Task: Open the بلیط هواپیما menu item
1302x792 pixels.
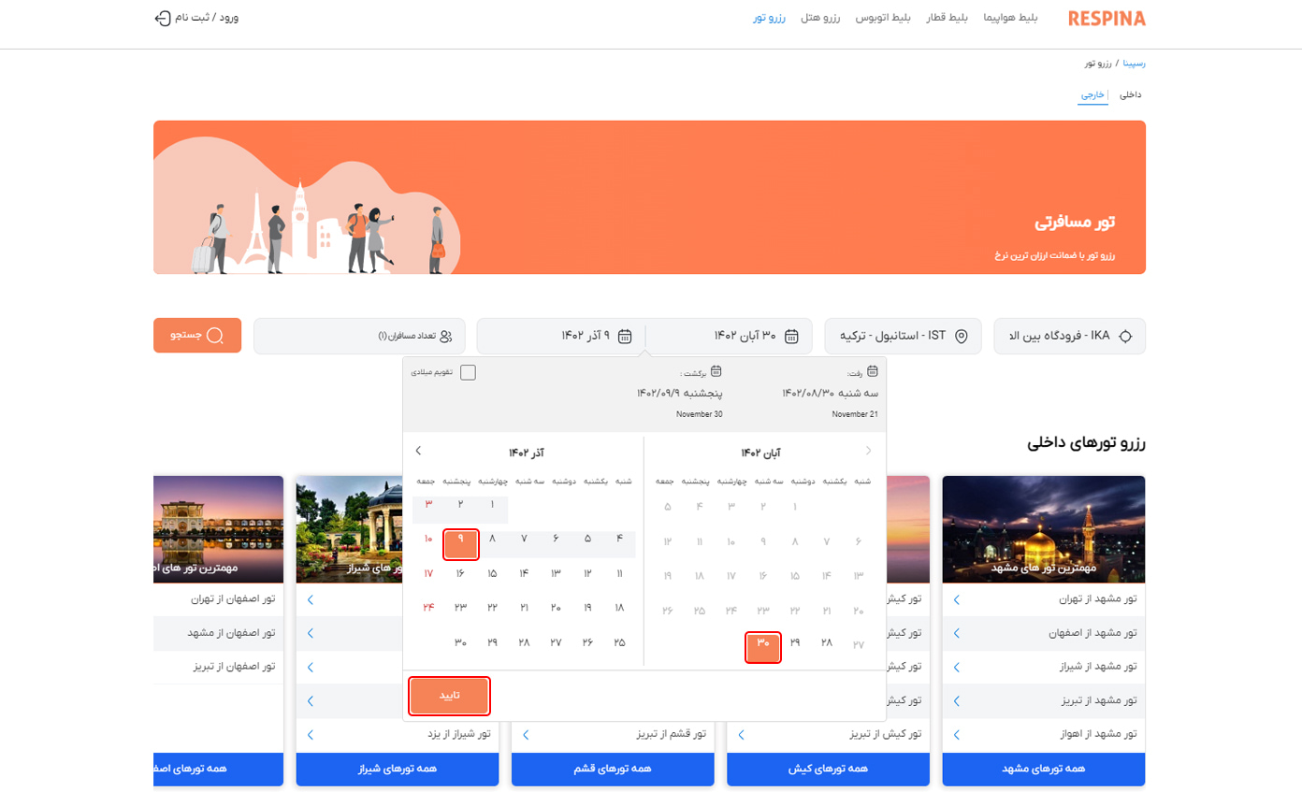Action: pos(1011,19)
